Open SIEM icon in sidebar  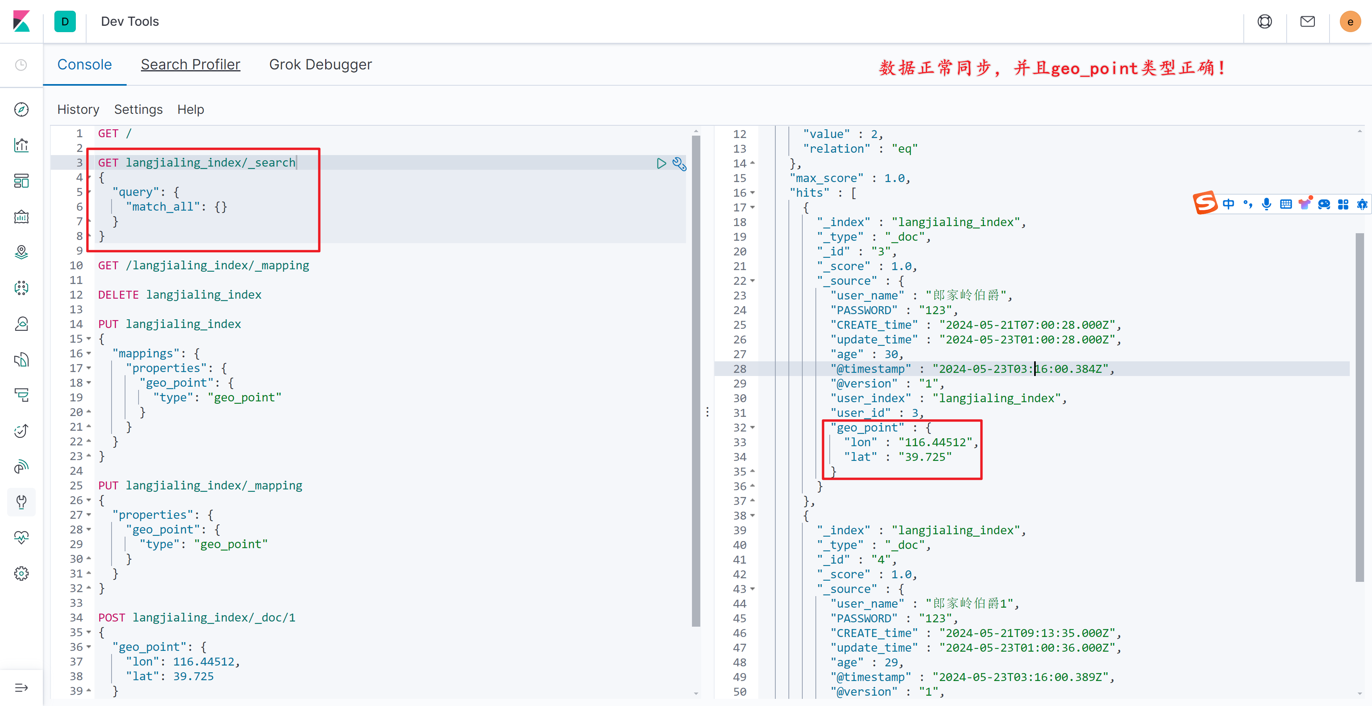(21, 466)
